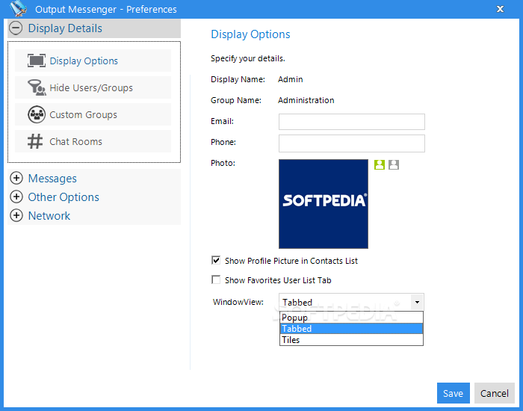Collapse the Display Details section
Image resolution: width=523 pixels, height=411 pixels.
16,28
